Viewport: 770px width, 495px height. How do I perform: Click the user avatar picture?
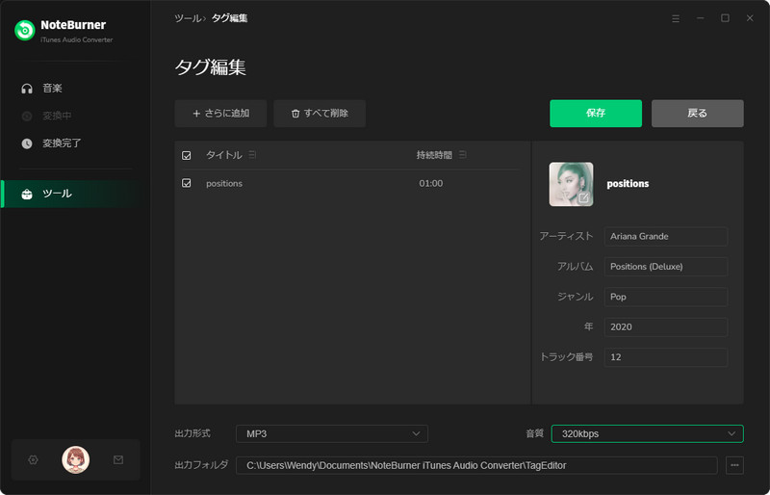click(76, 459)
